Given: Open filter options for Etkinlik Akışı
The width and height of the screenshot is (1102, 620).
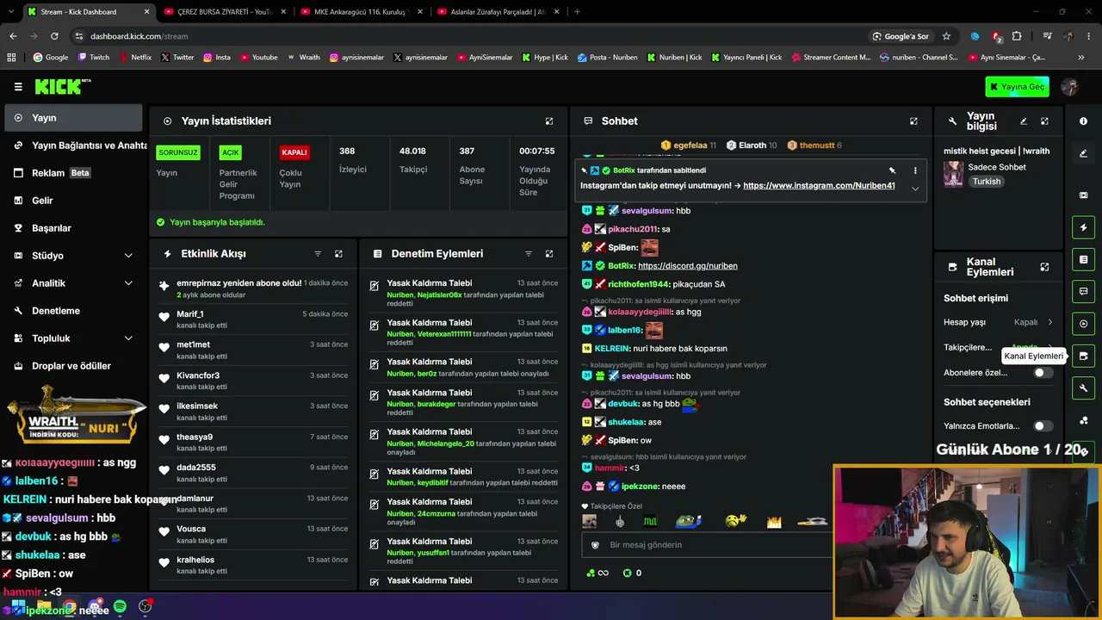Looking at the screenshot, I should 318,254.
